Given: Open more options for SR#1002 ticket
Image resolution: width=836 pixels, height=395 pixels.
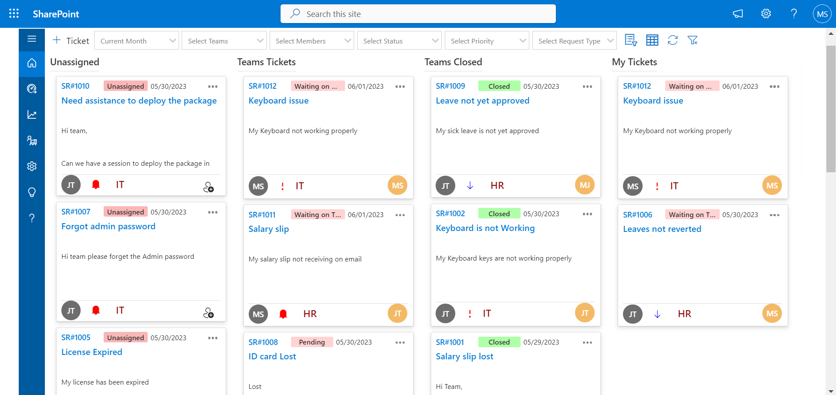Looking at the screenshot, I should 587,214.
